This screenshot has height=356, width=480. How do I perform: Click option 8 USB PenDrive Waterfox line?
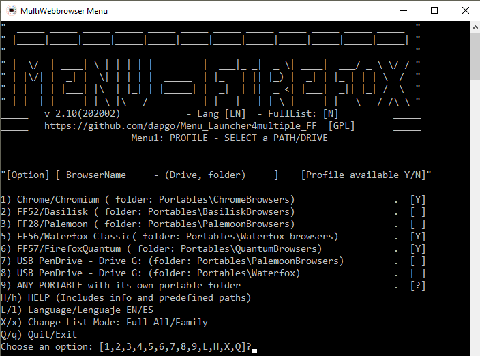213,273
